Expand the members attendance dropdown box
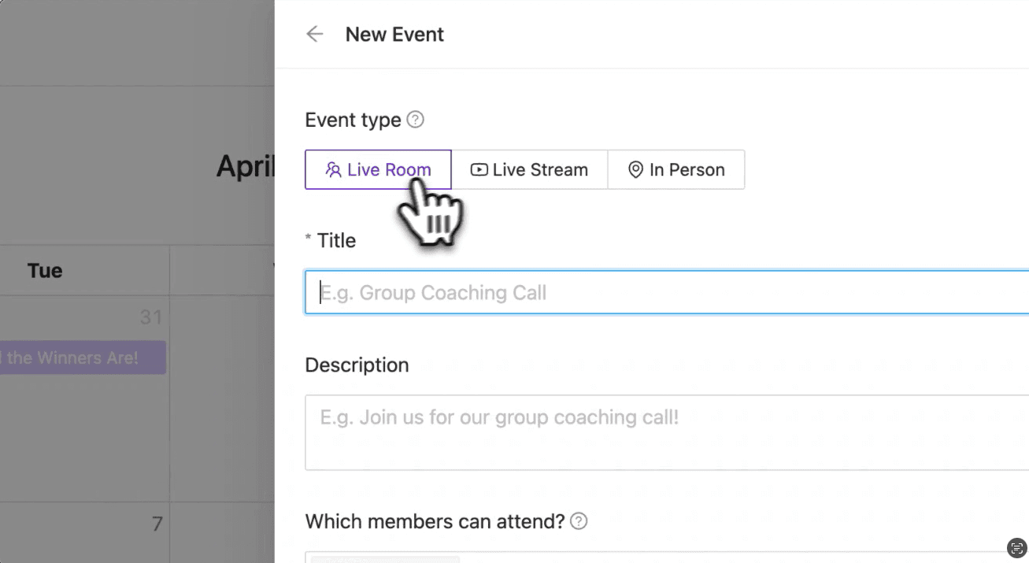Image resolution: width=1029 pixels, height=563 pixels. 667,557
